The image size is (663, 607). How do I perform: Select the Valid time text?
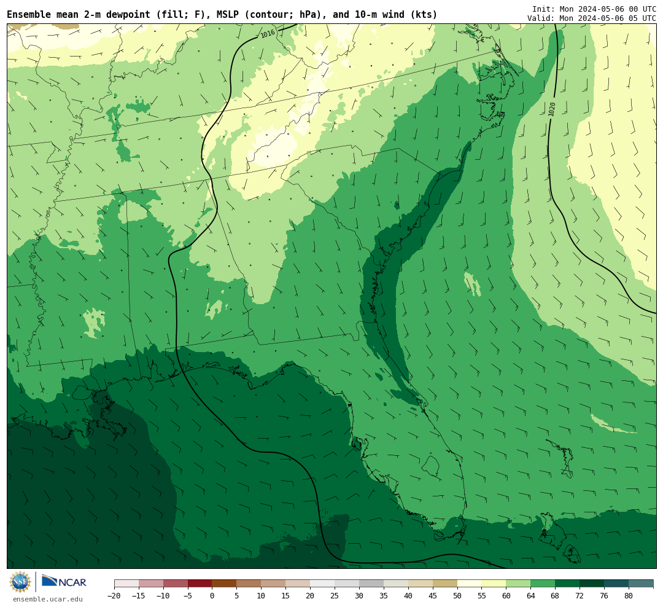(x=592, y=18)
